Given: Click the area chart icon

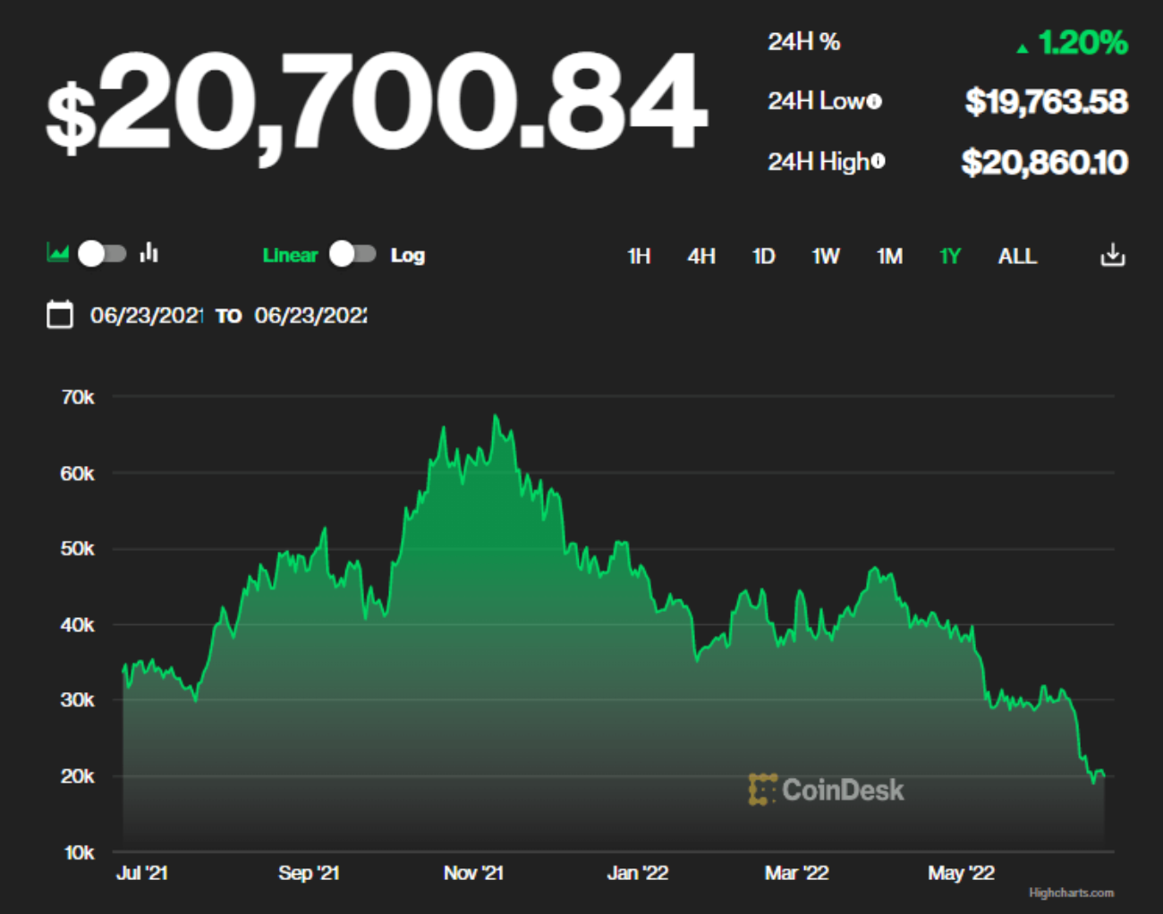Looking at the screenshot, I should pos(57,254).
